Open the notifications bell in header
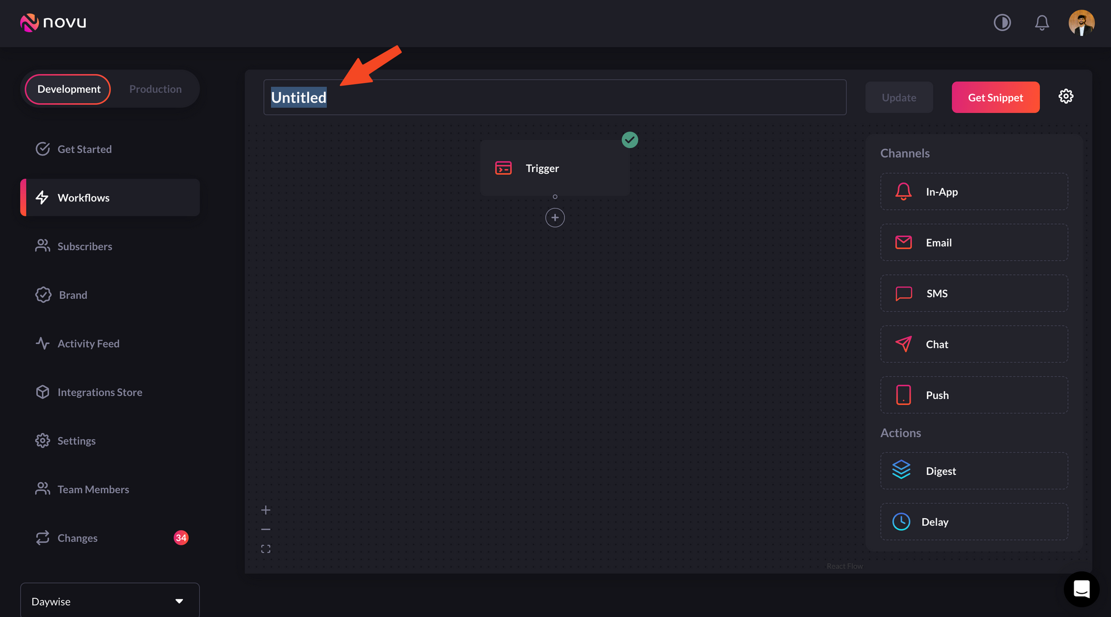Screen dimensions: 1111x617 pos(1042,23)
